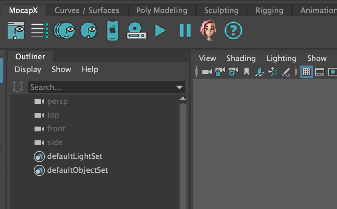Open the Outliner Help menu
The height and width of the screenshot is (209, 337).
pyautogui.click(x=90, y=69)
